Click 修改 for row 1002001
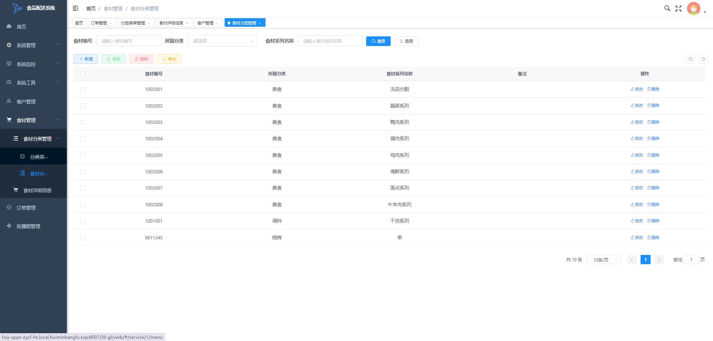The height and width of the screenshot is (341, 713). (x=637, y=89)
